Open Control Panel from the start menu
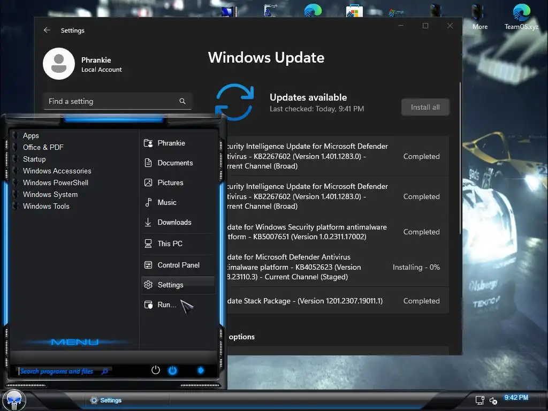This screenshot has width=548, height=411. coord(178,265)
